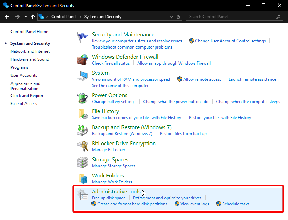
Task: Expand the chevron before Control Panel breadcrumb
Action: point(47,17)
